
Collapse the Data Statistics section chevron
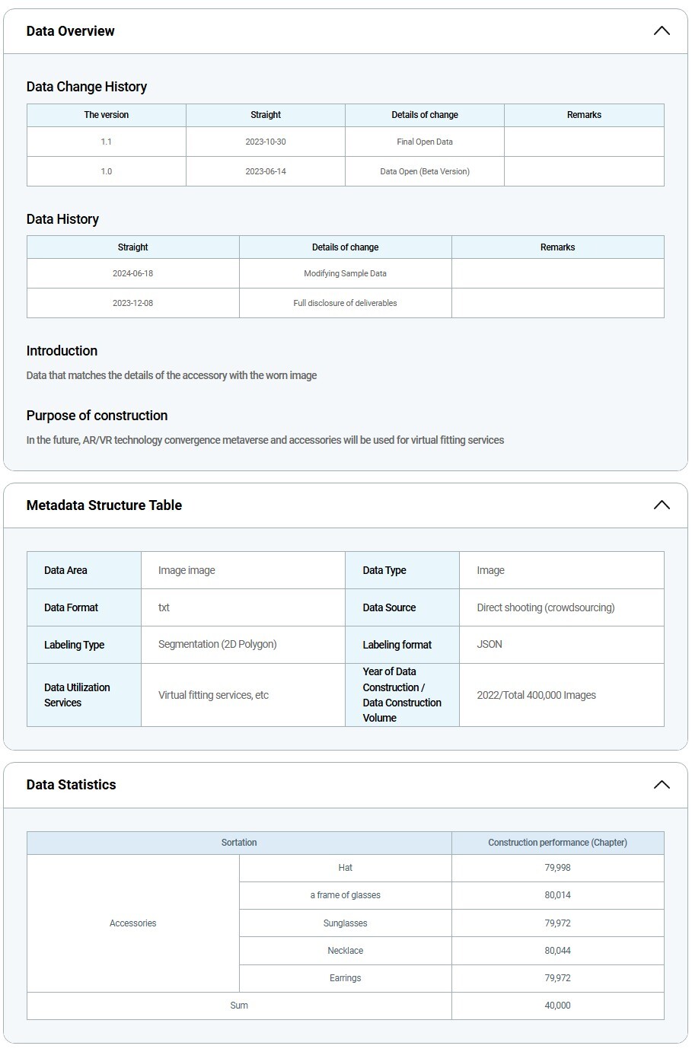point(661,785)
